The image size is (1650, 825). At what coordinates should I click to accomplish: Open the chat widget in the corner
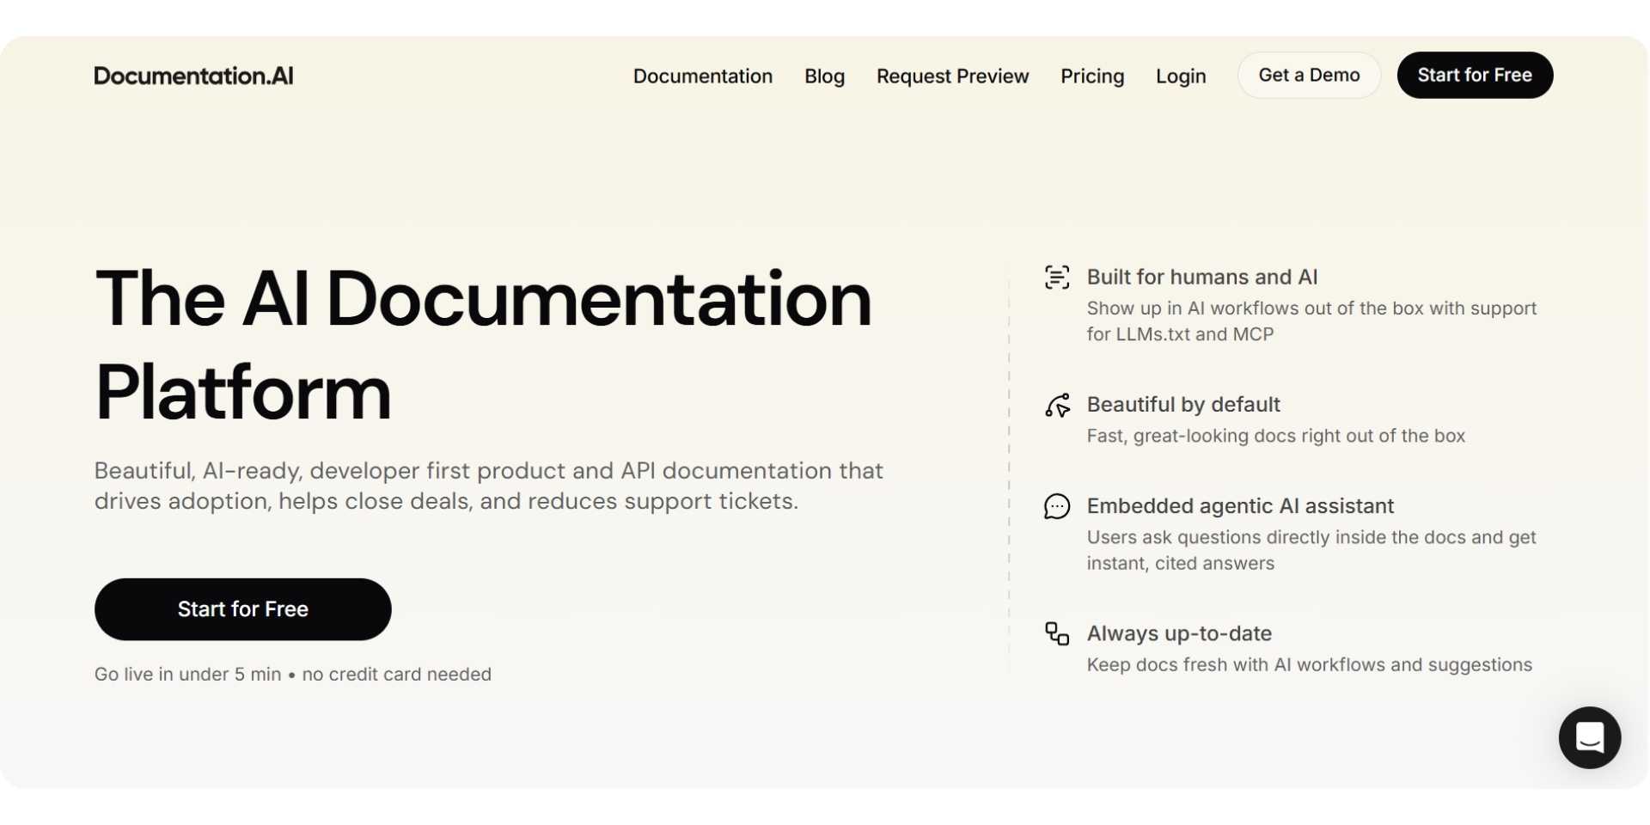point(1589,737)
